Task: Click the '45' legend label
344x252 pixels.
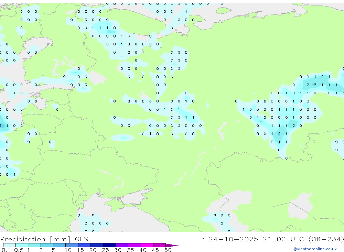Action: [x=155, y=250]
